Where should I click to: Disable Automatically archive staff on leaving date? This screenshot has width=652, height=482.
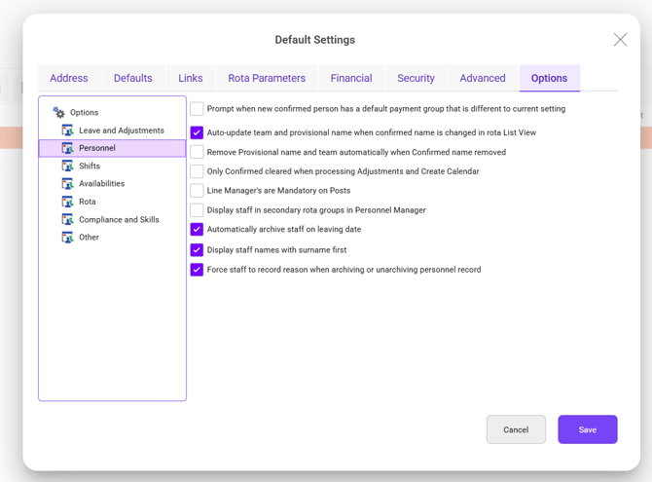point(197,230)
